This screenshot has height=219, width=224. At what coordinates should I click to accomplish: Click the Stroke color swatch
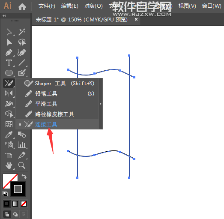(x=18, y=189)
